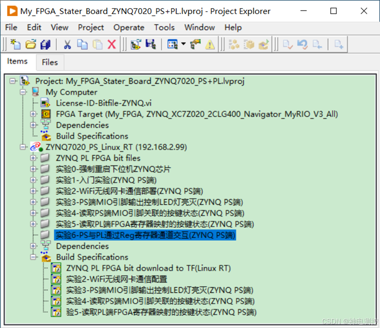Screen dimensions: 380x328
Task: Open the Edit menu
Action: click(x=34, y=27)
